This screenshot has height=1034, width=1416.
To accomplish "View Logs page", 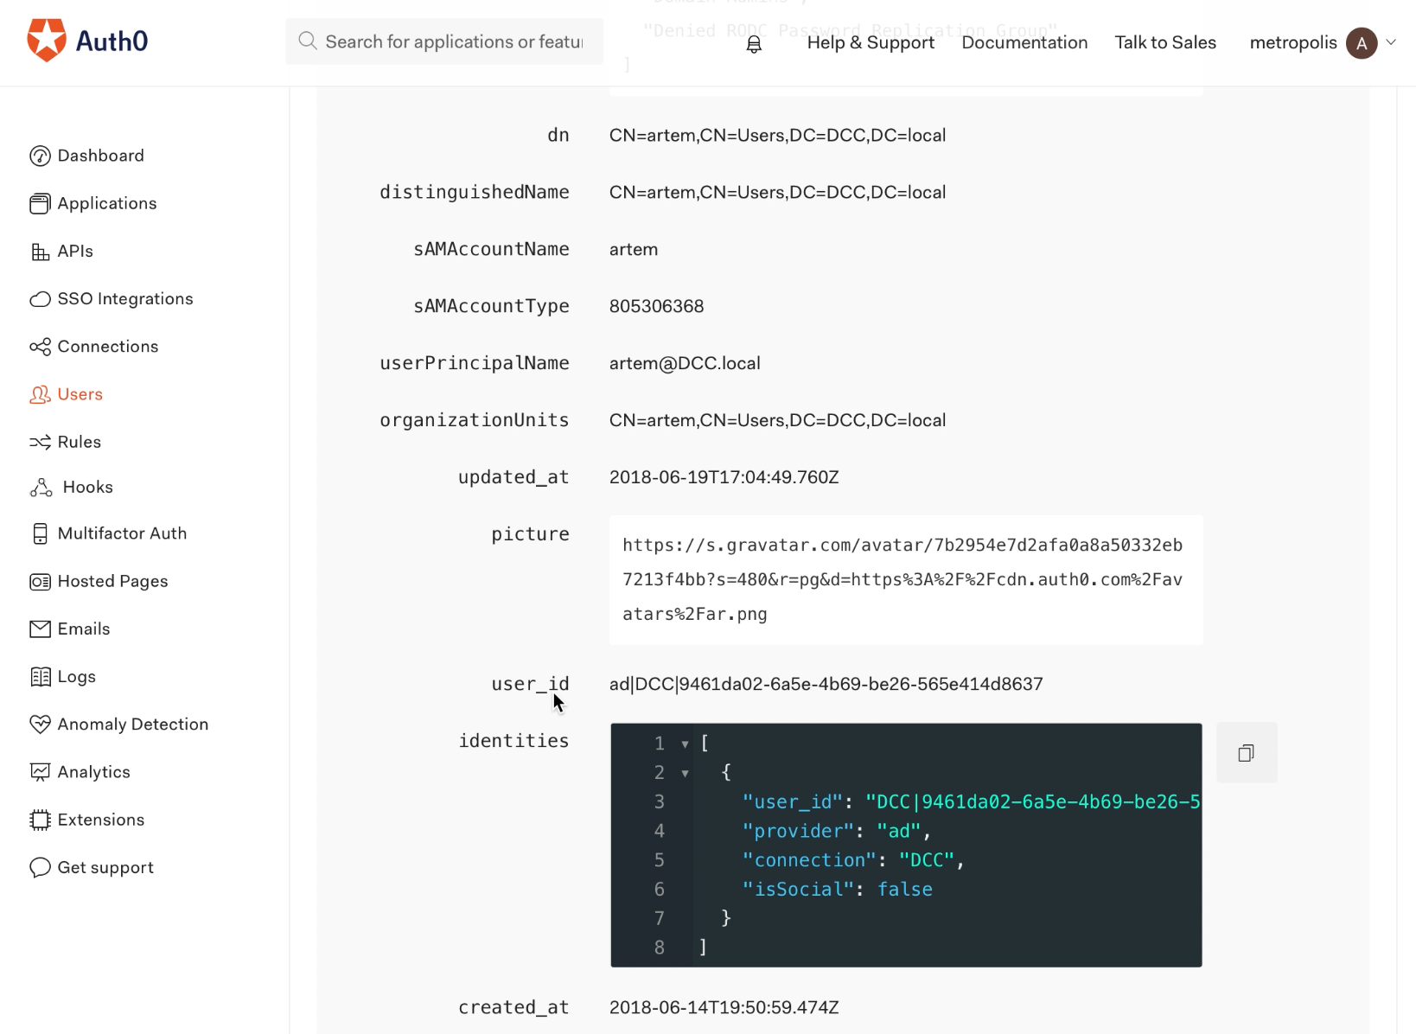I will (x=77, y=677).
